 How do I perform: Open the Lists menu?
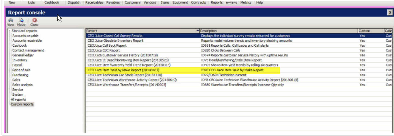pos(31,2)
